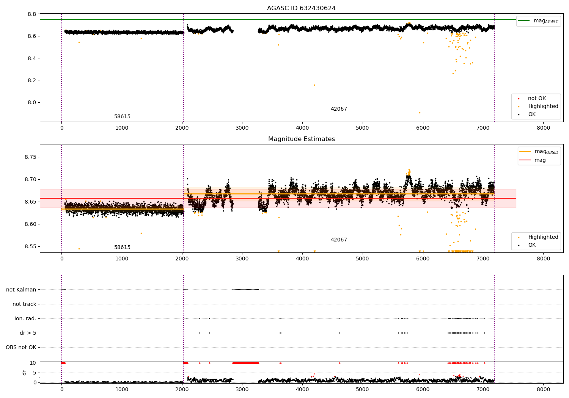The width and height of the screenshot is (569, 398).
Task: Click "Highlighted" in the top plot legend
Action: click(x=543, y=106)
